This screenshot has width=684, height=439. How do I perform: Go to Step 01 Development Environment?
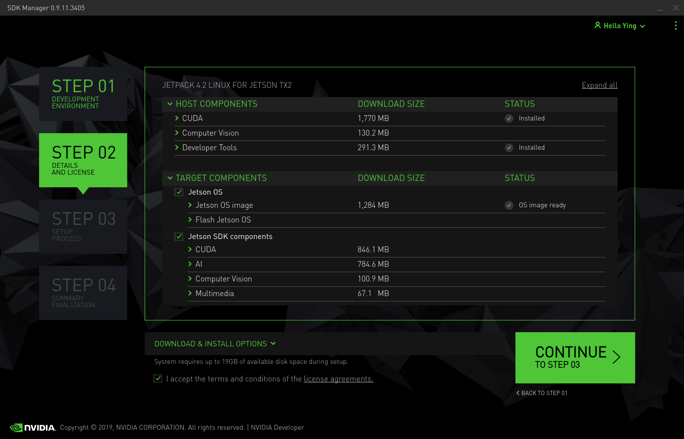[x=83, y=94]
